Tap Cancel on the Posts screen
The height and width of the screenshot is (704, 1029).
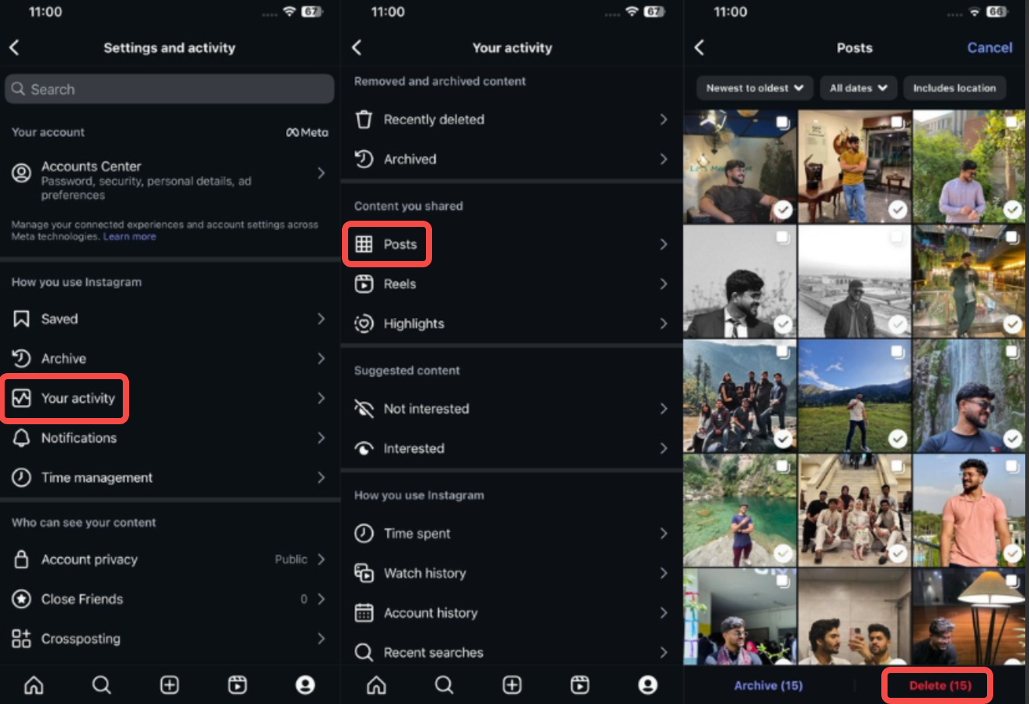989,48
